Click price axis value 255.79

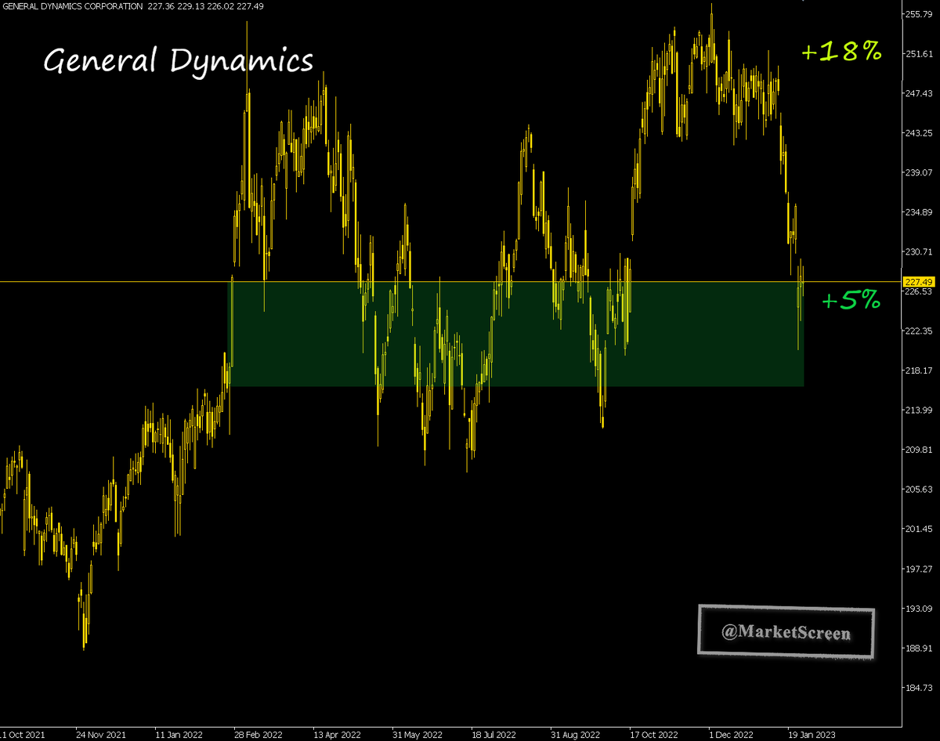[919, 14]
